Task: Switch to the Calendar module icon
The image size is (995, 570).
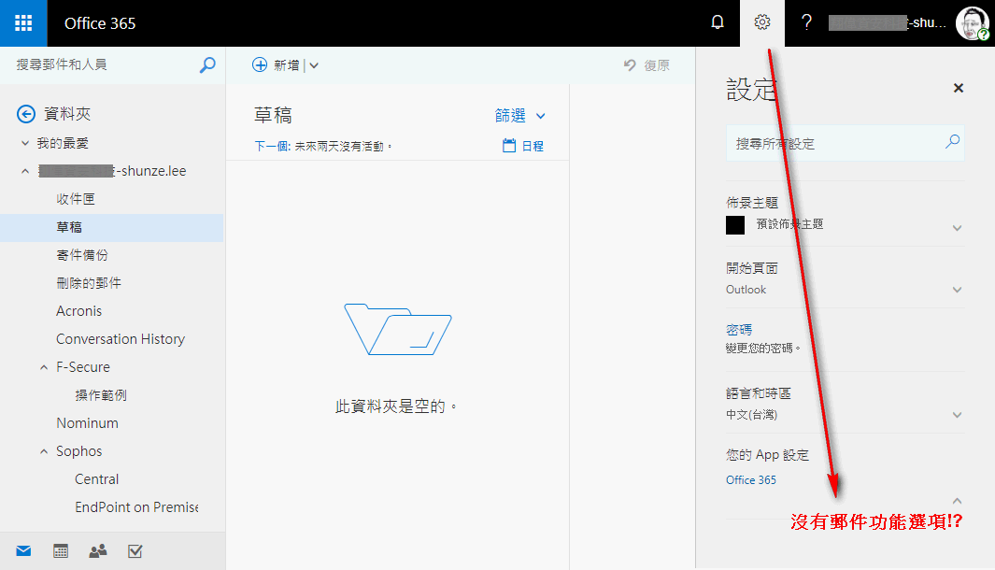Action: click(61, 551)
